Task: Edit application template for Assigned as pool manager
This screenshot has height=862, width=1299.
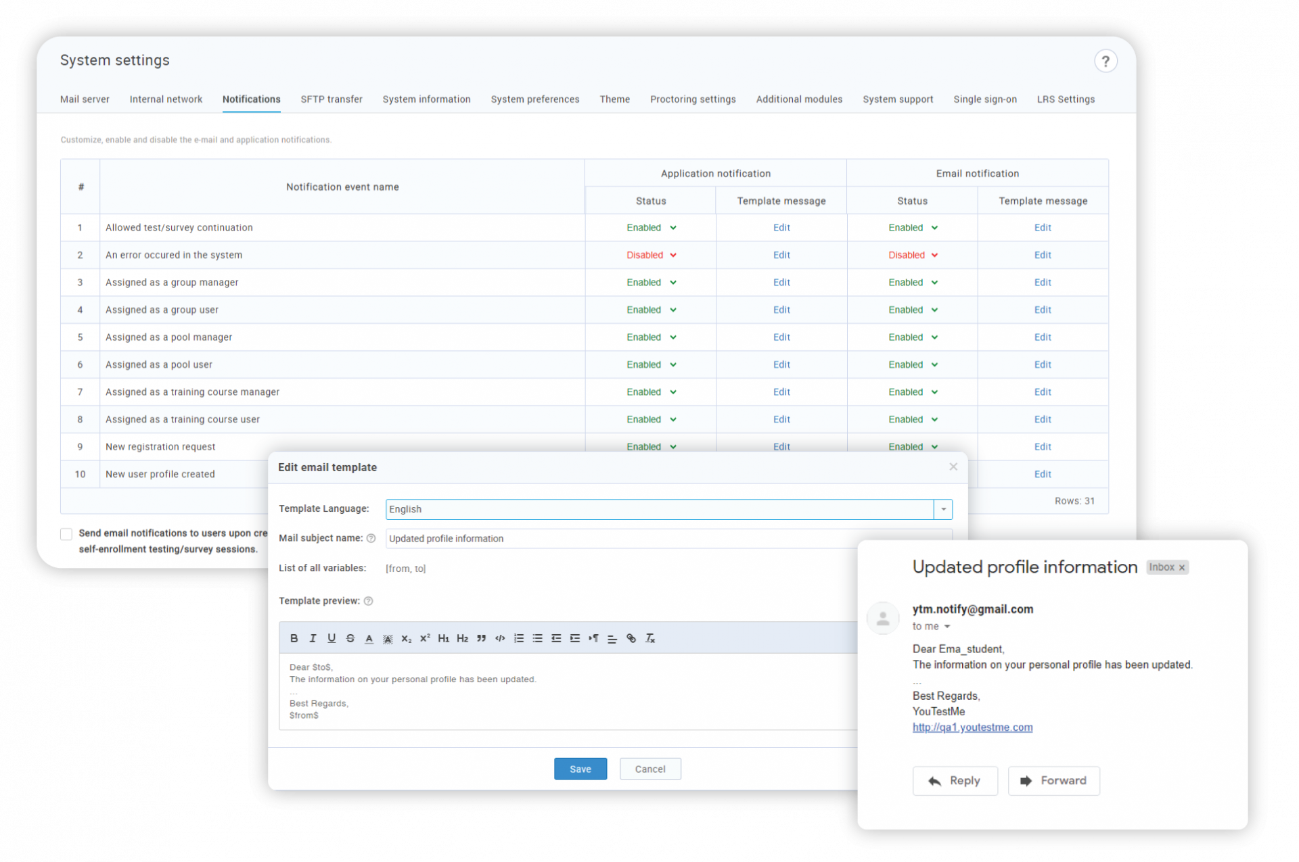Action: [781, 337]
